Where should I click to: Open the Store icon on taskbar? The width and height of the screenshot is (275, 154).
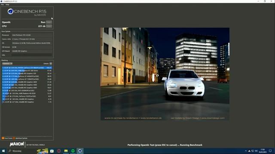[x=52, y=151]
